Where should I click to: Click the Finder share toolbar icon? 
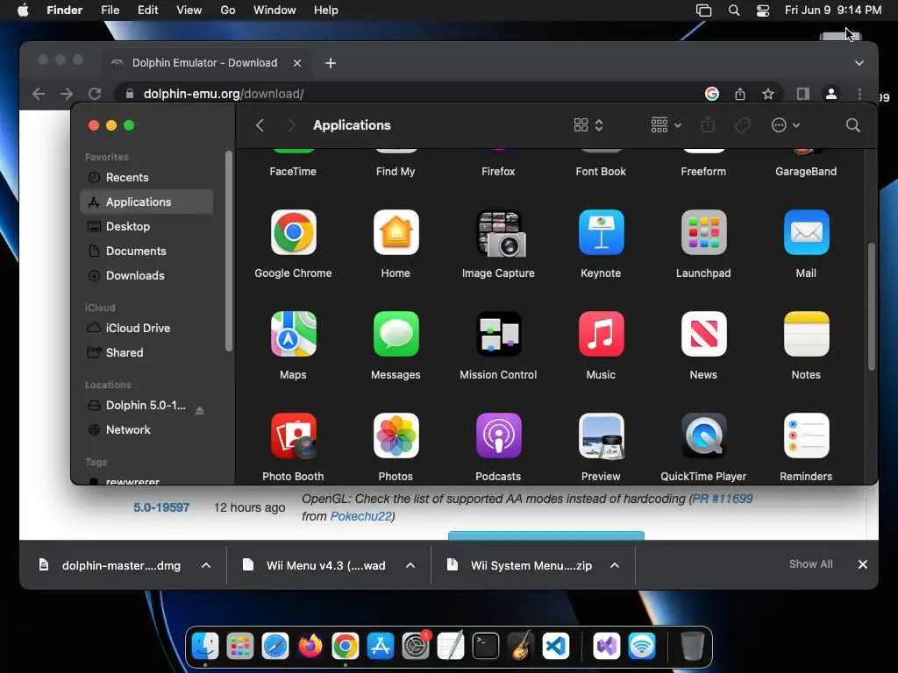coord(708,124)
